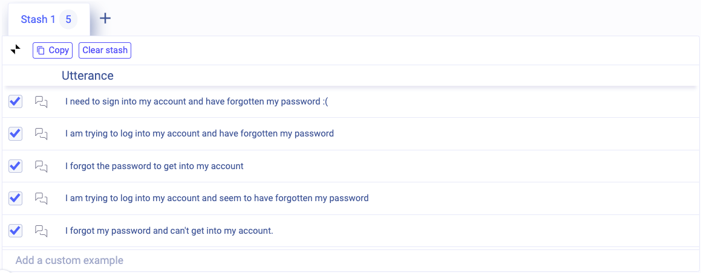Open conversation icon for 'forgotten my password :(' utterance
The height and width of the screenshot is (273, 701).
[x=41, y=101]
